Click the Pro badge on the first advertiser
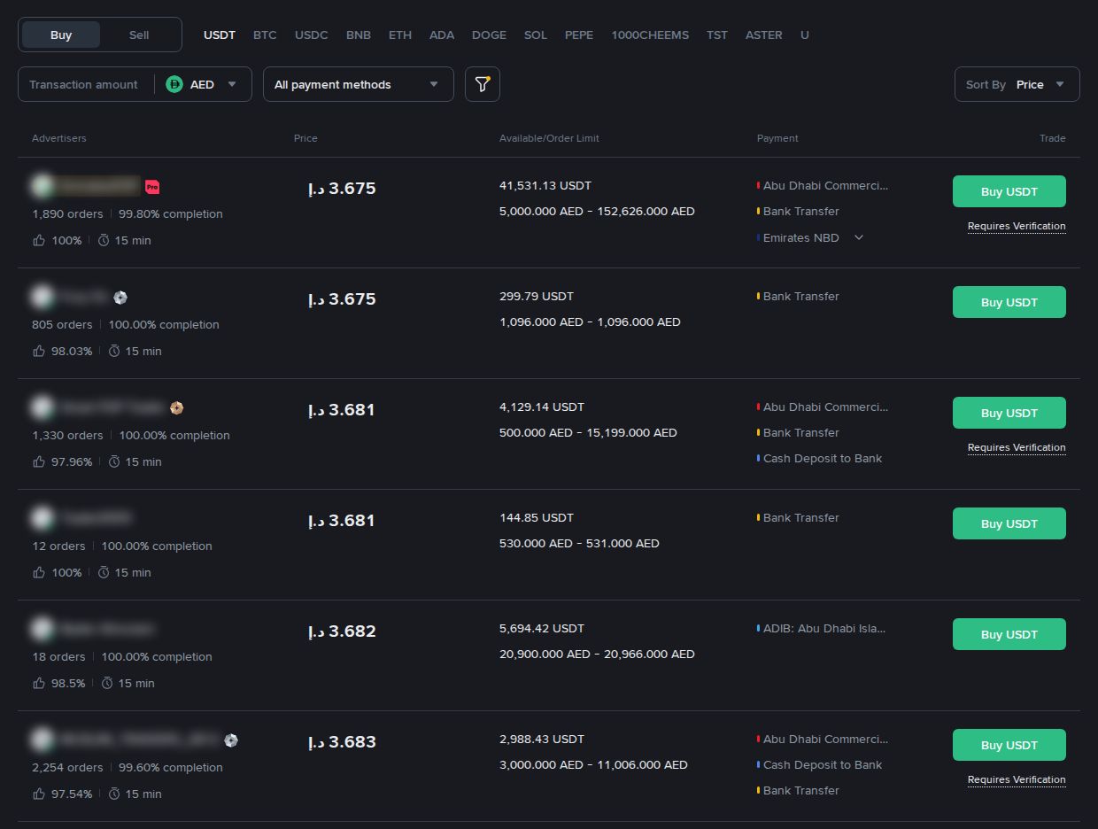 152,187
